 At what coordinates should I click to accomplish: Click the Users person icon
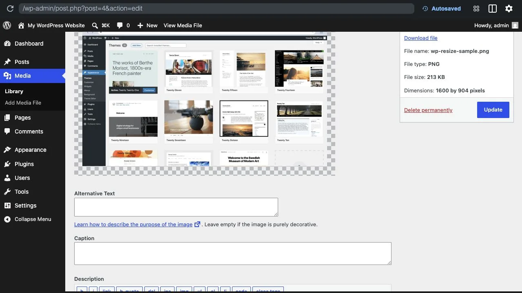tap(7, 178)
